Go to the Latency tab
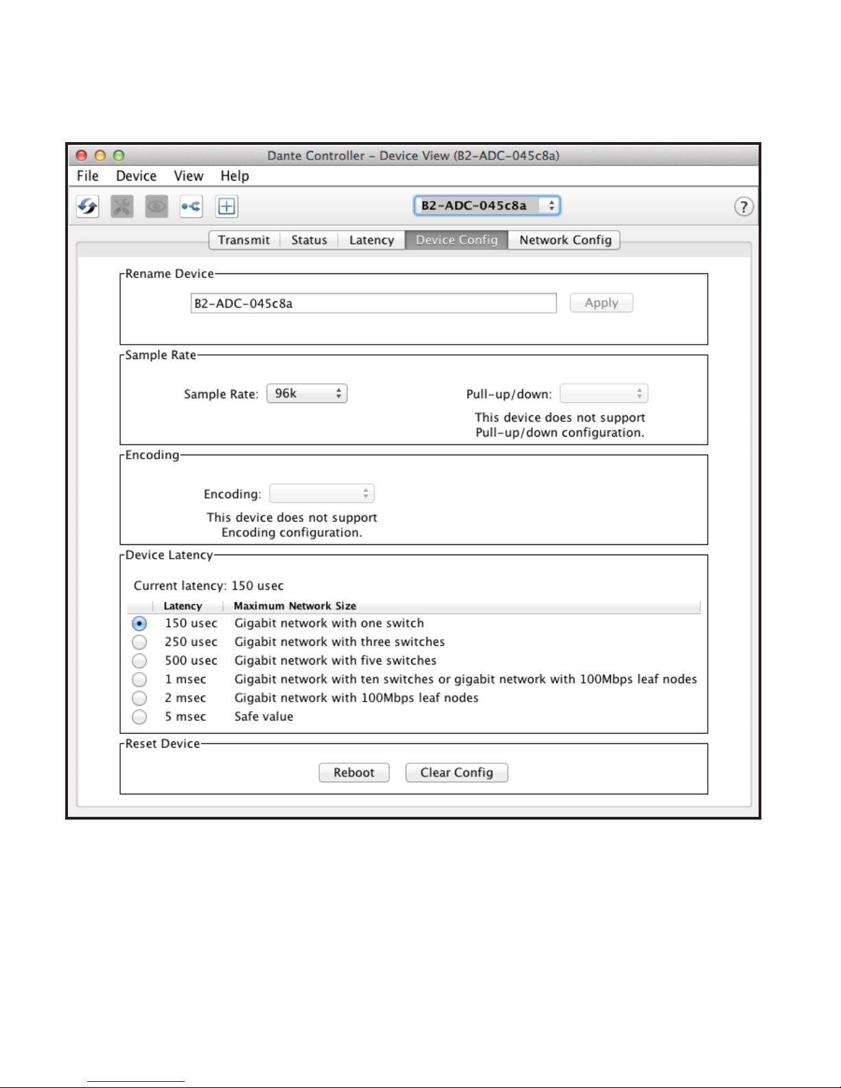The image size is (841, 1088). pos(371,240)
